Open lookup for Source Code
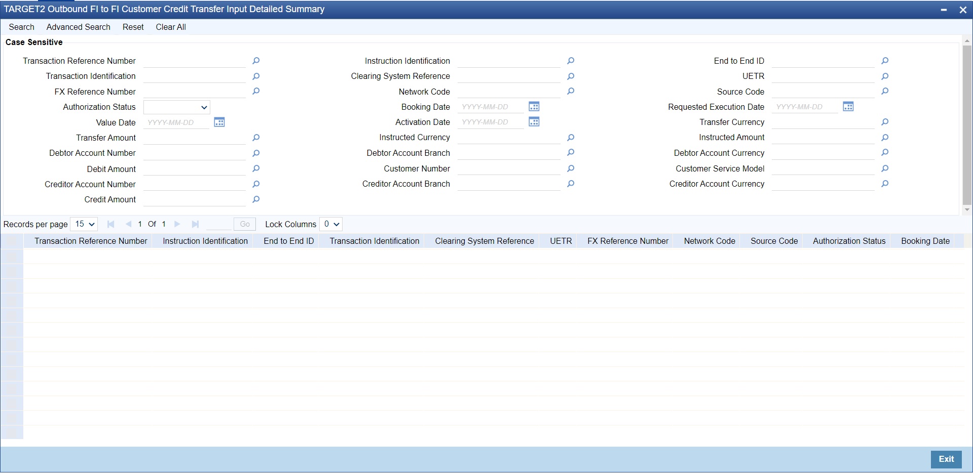The width and height of the screenshot is (973, 474). 885,92
